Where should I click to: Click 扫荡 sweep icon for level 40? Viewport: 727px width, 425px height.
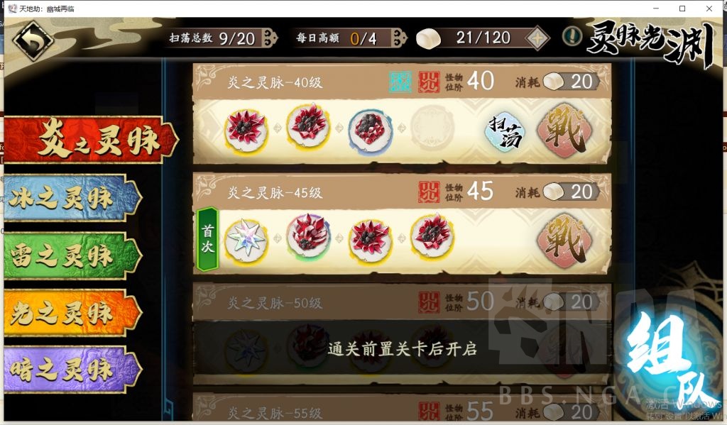coord(505,131)
